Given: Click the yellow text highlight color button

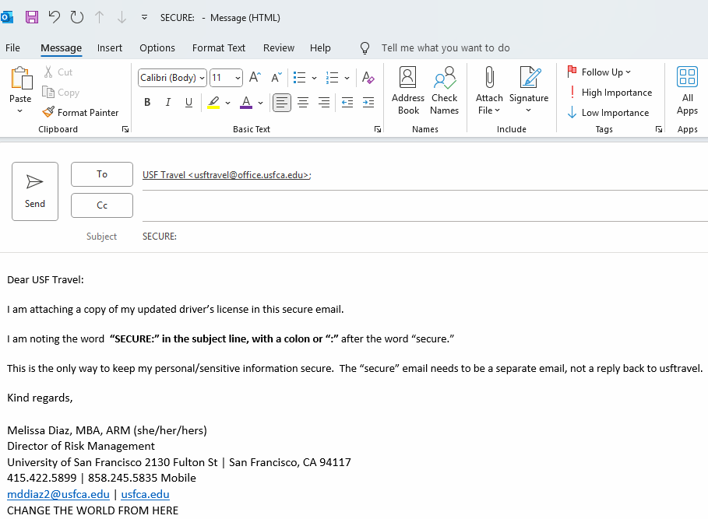Looking at the screenshot, I should (x=213, y=103).
